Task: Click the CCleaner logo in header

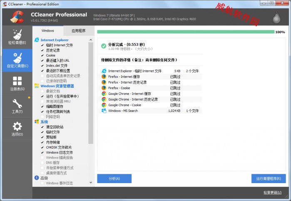Action: click(17, 17)
